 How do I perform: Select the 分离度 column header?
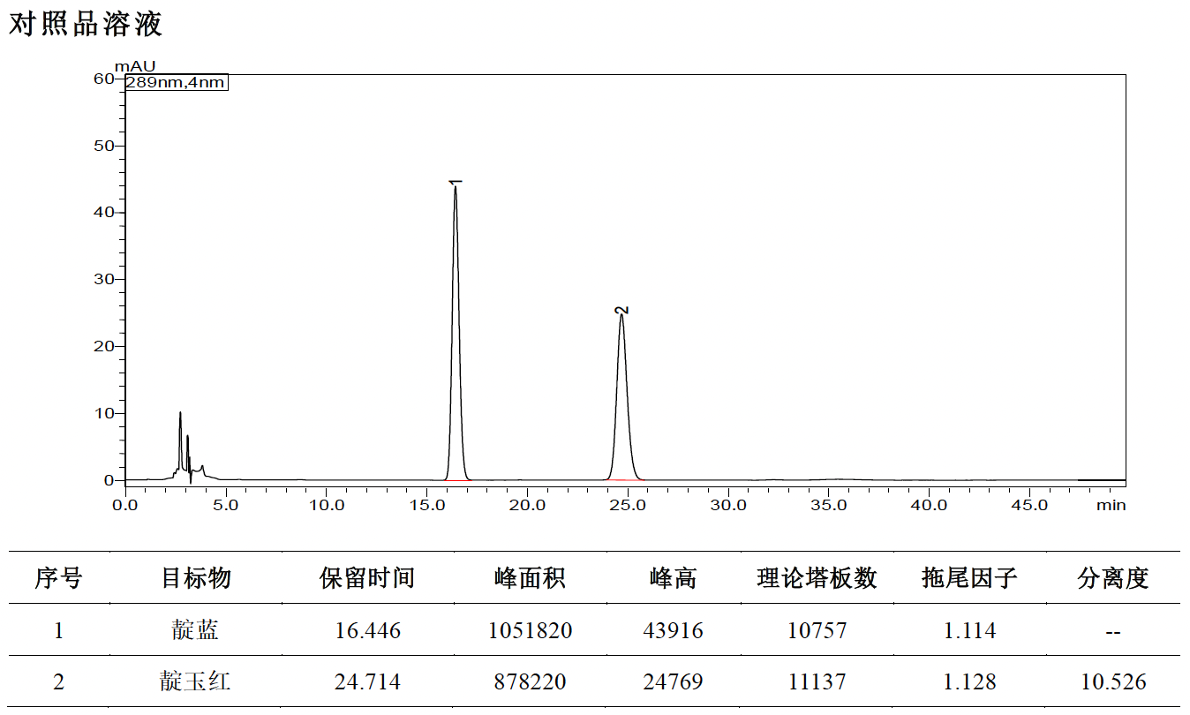tap(1113, 578)
